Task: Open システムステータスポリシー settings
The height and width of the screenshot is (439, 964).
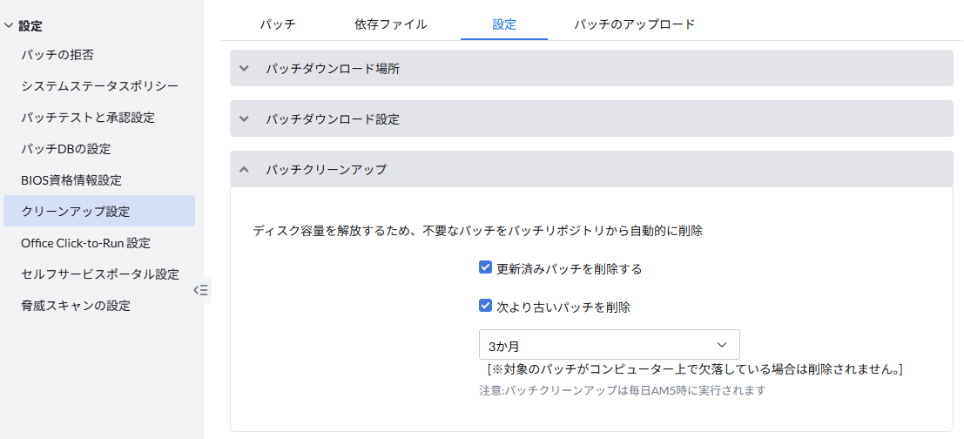Action: click(x=99, y=86)
